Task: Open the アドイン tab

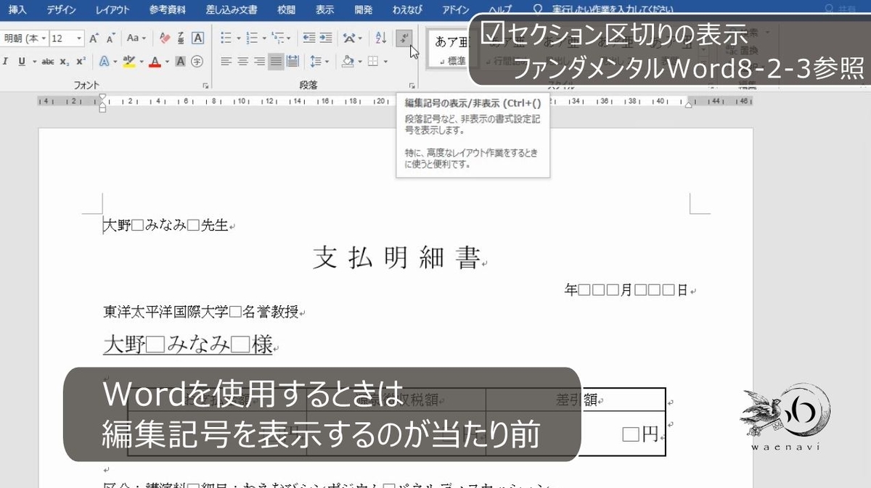Action: (455, 9)
